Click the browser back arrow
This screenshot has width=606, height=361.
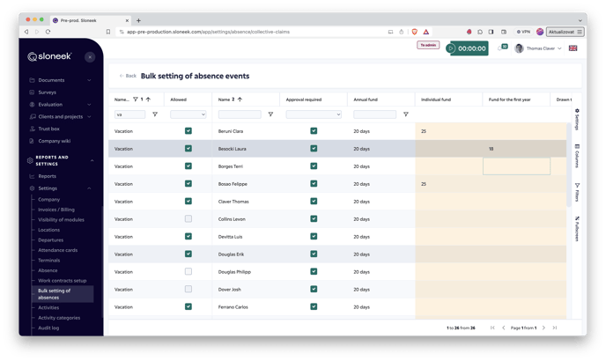coord(26,32)
